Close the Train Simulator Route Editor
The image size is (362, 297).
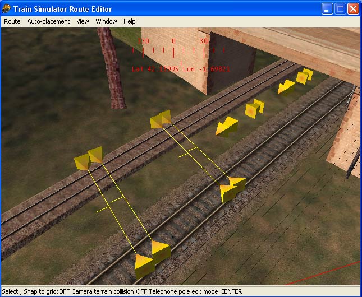pyautogui.click(x=353, y=9)
